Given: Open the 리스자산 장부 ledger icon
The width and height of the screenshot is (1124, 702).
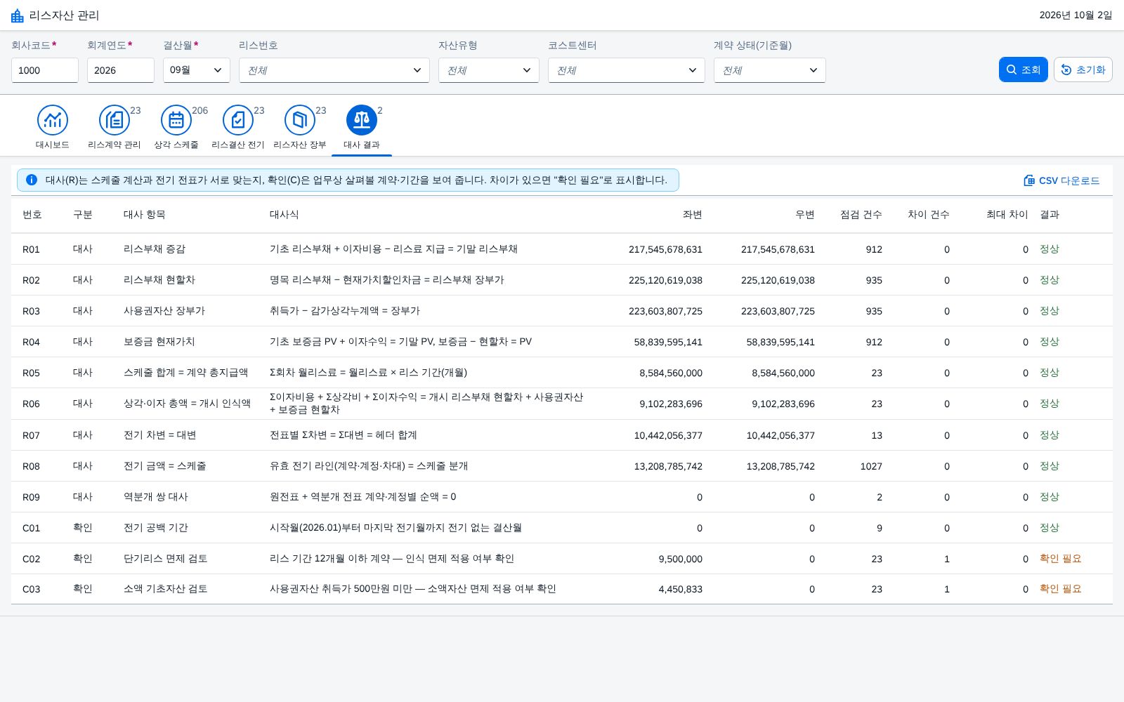Looking at the screenshot, I should (300, 120).
